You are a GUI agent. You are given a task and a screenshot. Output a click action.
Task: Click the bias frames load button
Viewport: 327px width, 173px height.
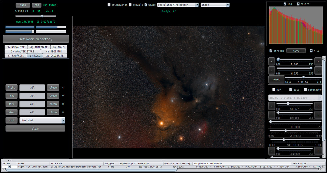11,112
